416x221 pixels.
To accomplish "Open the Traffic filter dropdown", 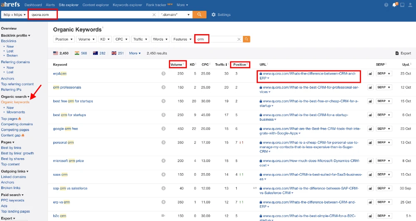I will click(x=140, y=39).
